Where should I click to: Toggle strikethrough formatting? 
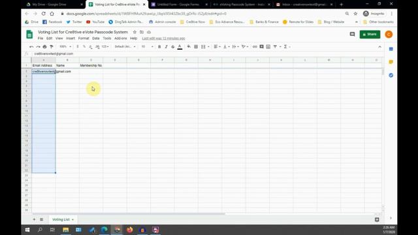[172, 46]
